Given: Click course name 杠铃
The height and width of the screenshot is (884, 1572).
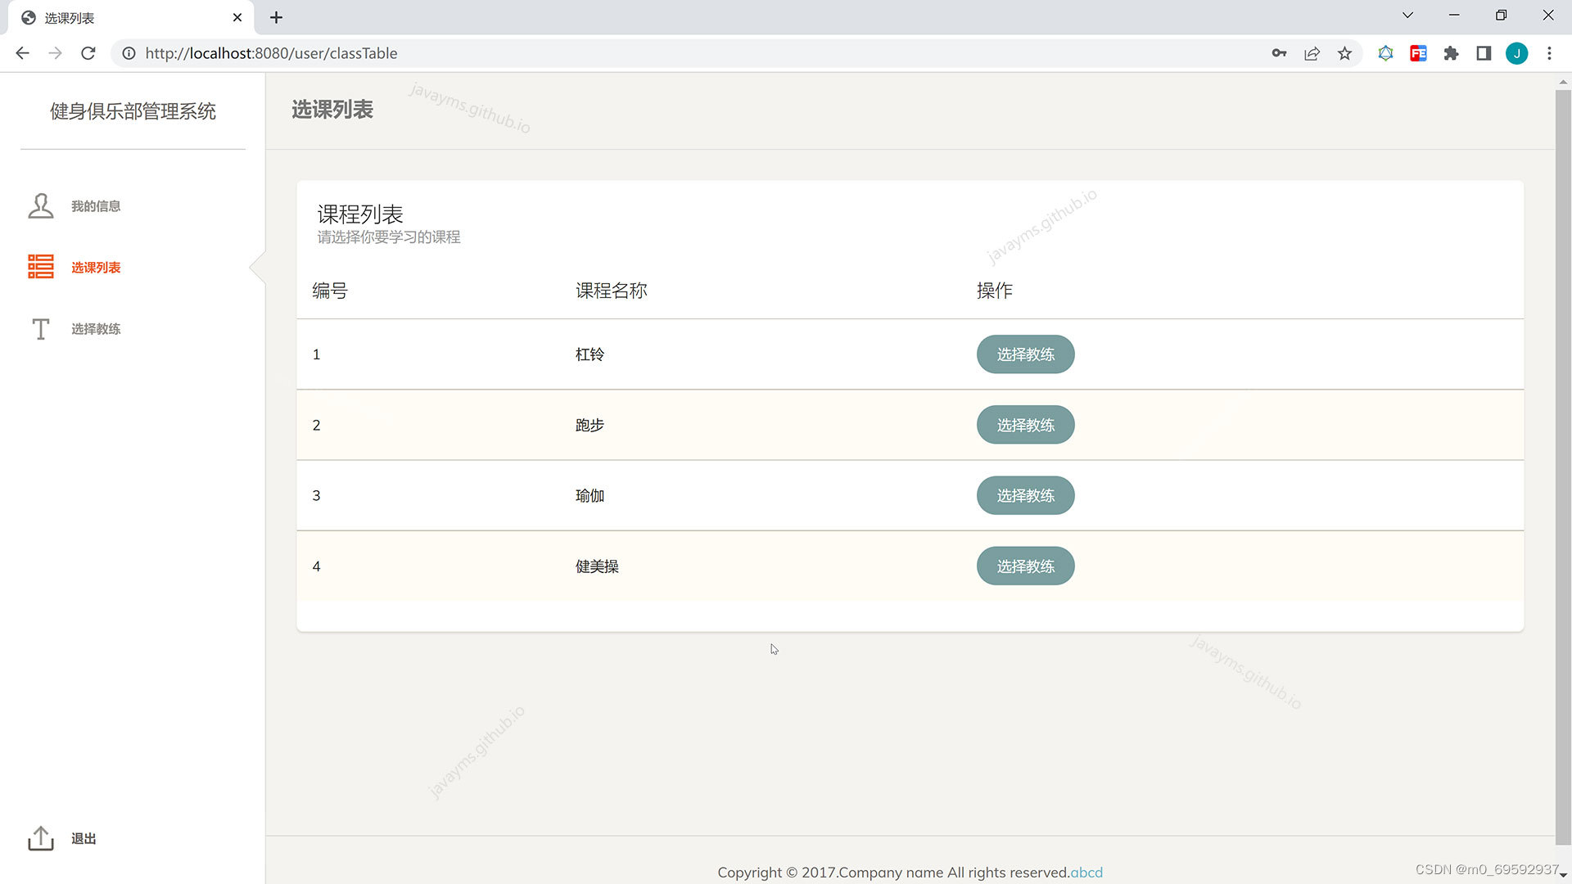Looking at the screenshot, I should pos(589,354).
